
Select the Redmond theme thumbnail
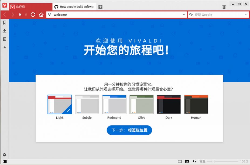coord(114,104)
